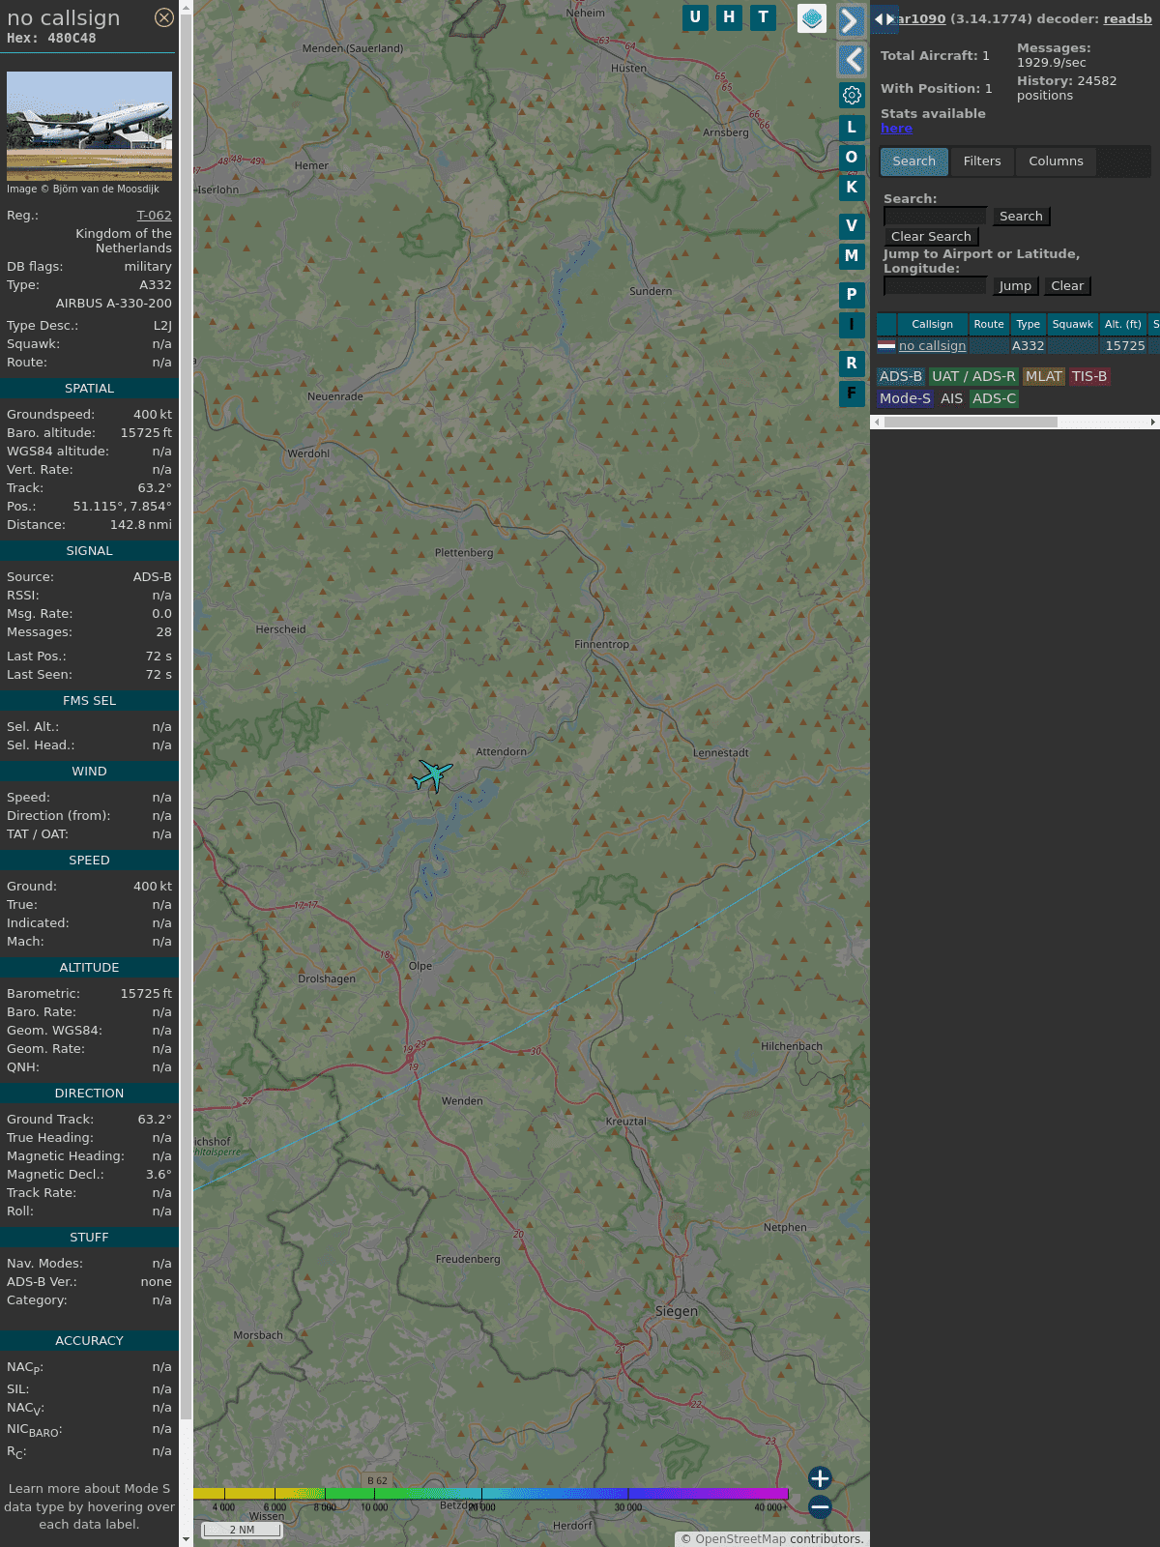Select the aircraft icon on the map
Viewport: 1160px width, 1547px height.
[432, 774]
